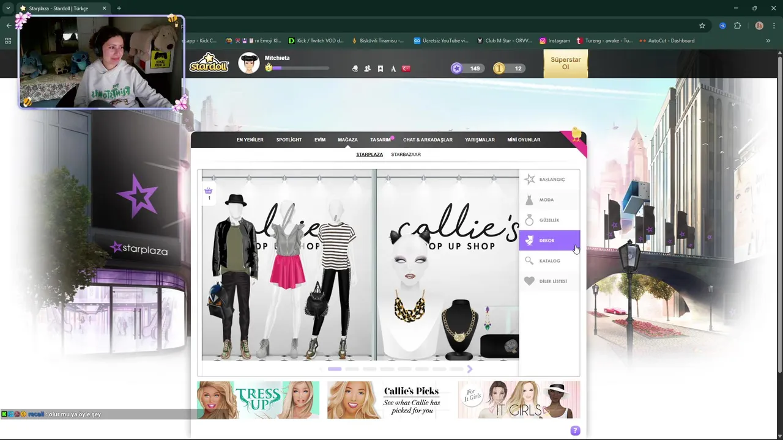Bookmark this page with the star icon
The image size is (783, 440).
point(702,26)
